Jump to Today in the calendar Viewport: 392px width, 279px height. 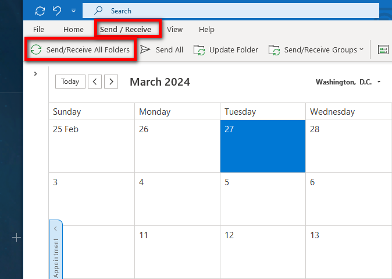[70, 82]
